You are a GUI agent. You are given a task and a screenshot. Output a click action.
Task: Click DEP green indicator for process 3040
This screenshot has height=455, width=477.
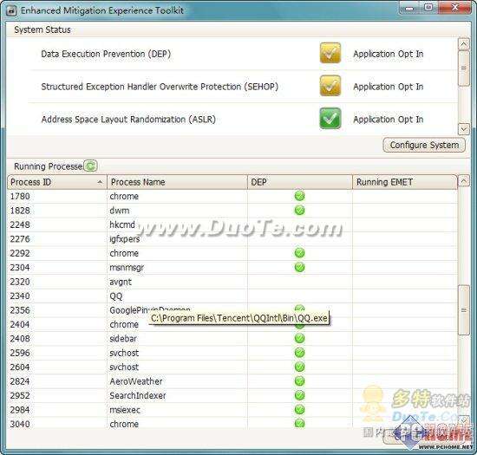pos(300,424)
